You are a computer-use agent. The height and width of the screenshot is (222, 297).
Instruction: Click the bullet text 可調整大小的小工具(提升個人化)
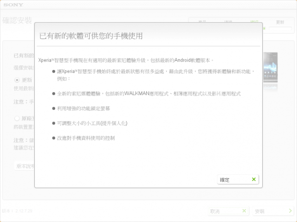(92, 123)
